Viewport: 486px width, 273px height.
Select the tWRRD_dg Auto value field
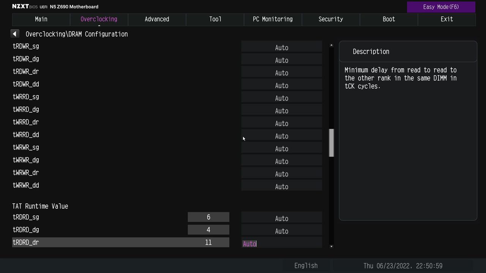tap(282, 110)
